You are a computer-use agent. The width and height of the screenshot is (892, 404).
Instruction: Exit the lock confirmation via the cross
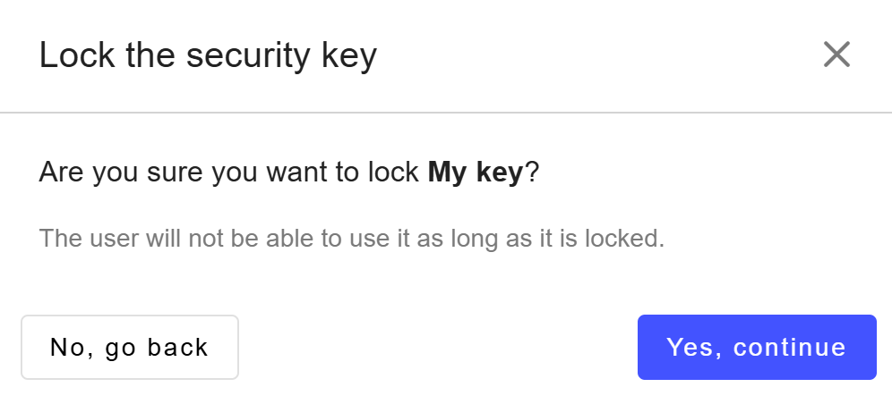pos(836,55)
